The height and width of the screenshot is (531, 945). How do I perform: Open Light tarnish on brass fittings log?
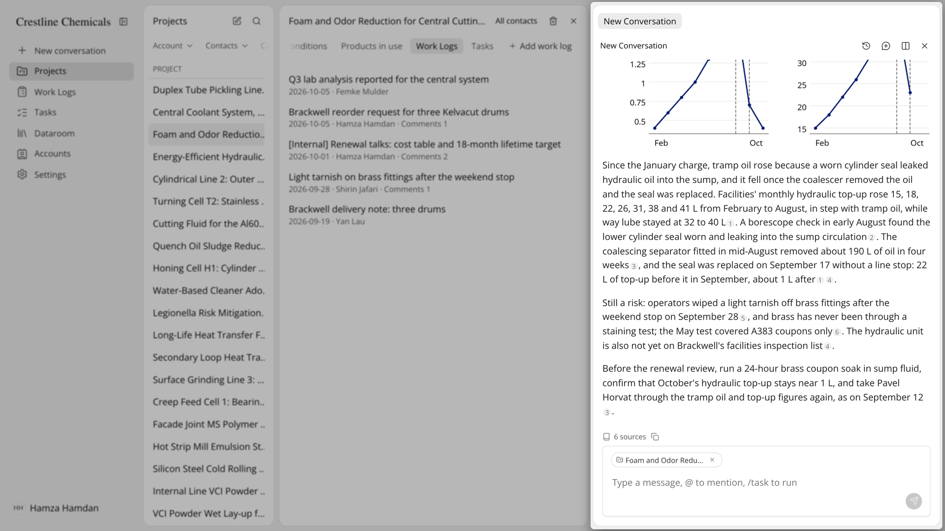pyautogui.click(x=433, y=182)
